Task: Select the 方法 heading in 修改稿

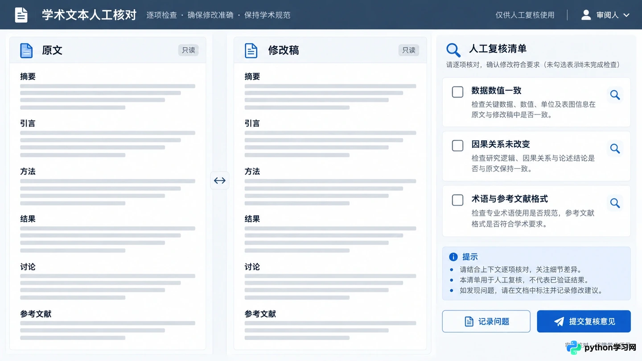Action: coord(252,172)
